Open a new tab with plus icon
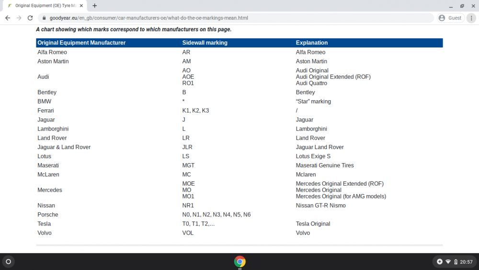 pyautogui.click(x=95, y=5)
